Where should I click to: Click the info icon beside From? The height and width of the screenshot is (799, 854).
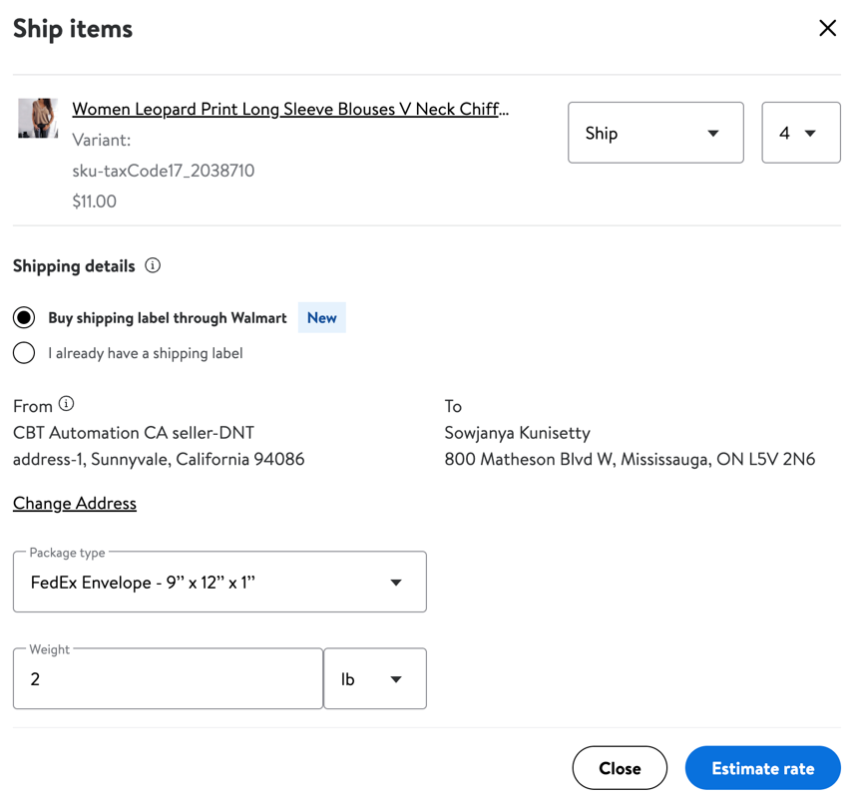point(67,404)
